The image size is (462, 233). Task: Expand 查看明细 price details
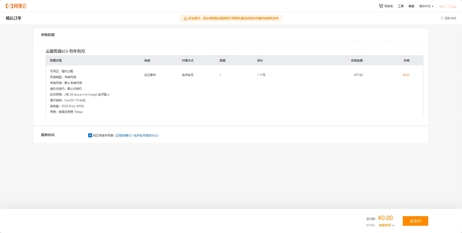click(x=386, y=225)
